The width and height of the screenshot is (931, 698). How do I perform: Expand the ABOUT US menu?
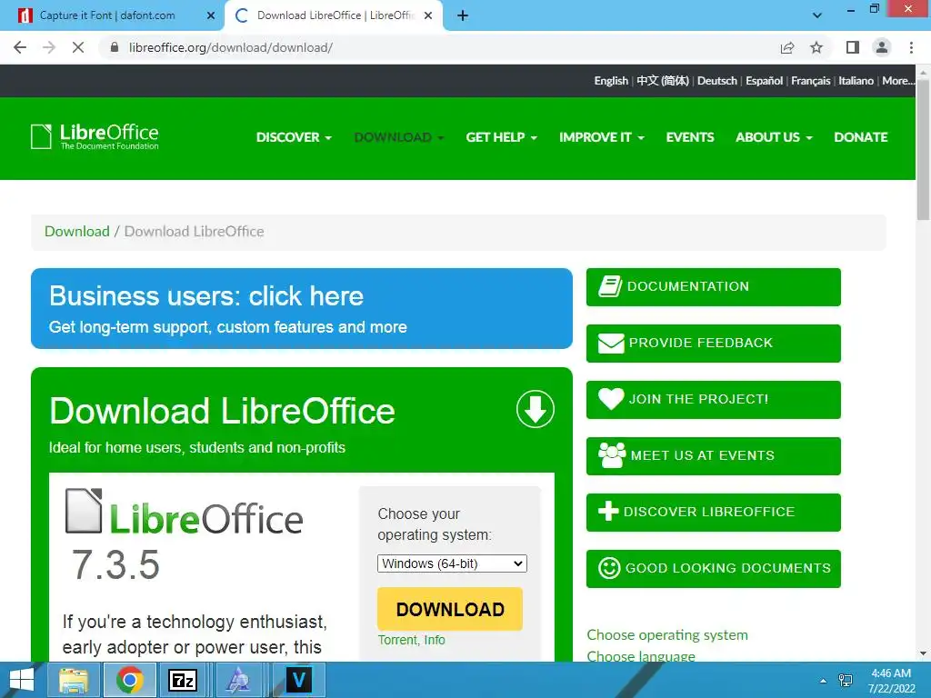click(774, 137)
